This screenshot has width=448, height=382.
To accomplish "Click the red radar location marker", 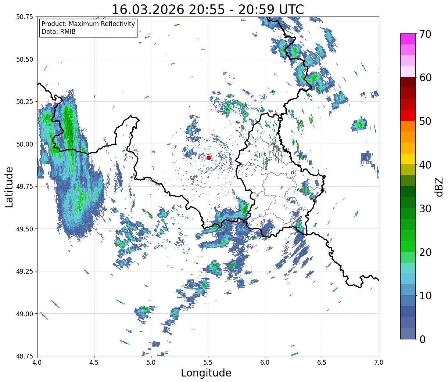I will click(x=209, y=158).
